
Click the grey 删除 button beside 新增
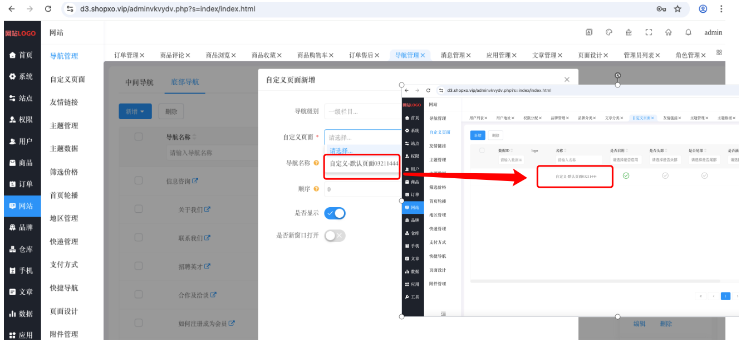coord(171,111)
